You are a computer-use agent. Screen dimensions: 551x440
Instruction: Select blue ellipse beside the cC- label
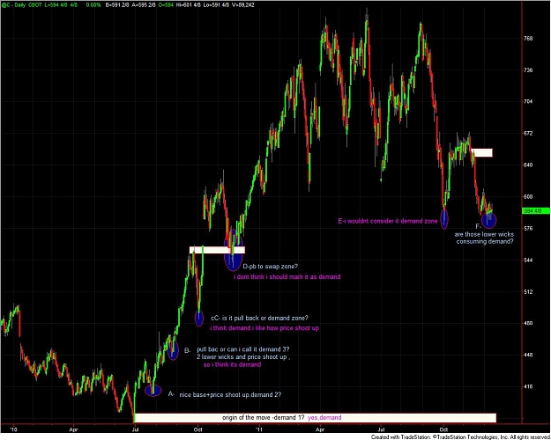(199, 319)
